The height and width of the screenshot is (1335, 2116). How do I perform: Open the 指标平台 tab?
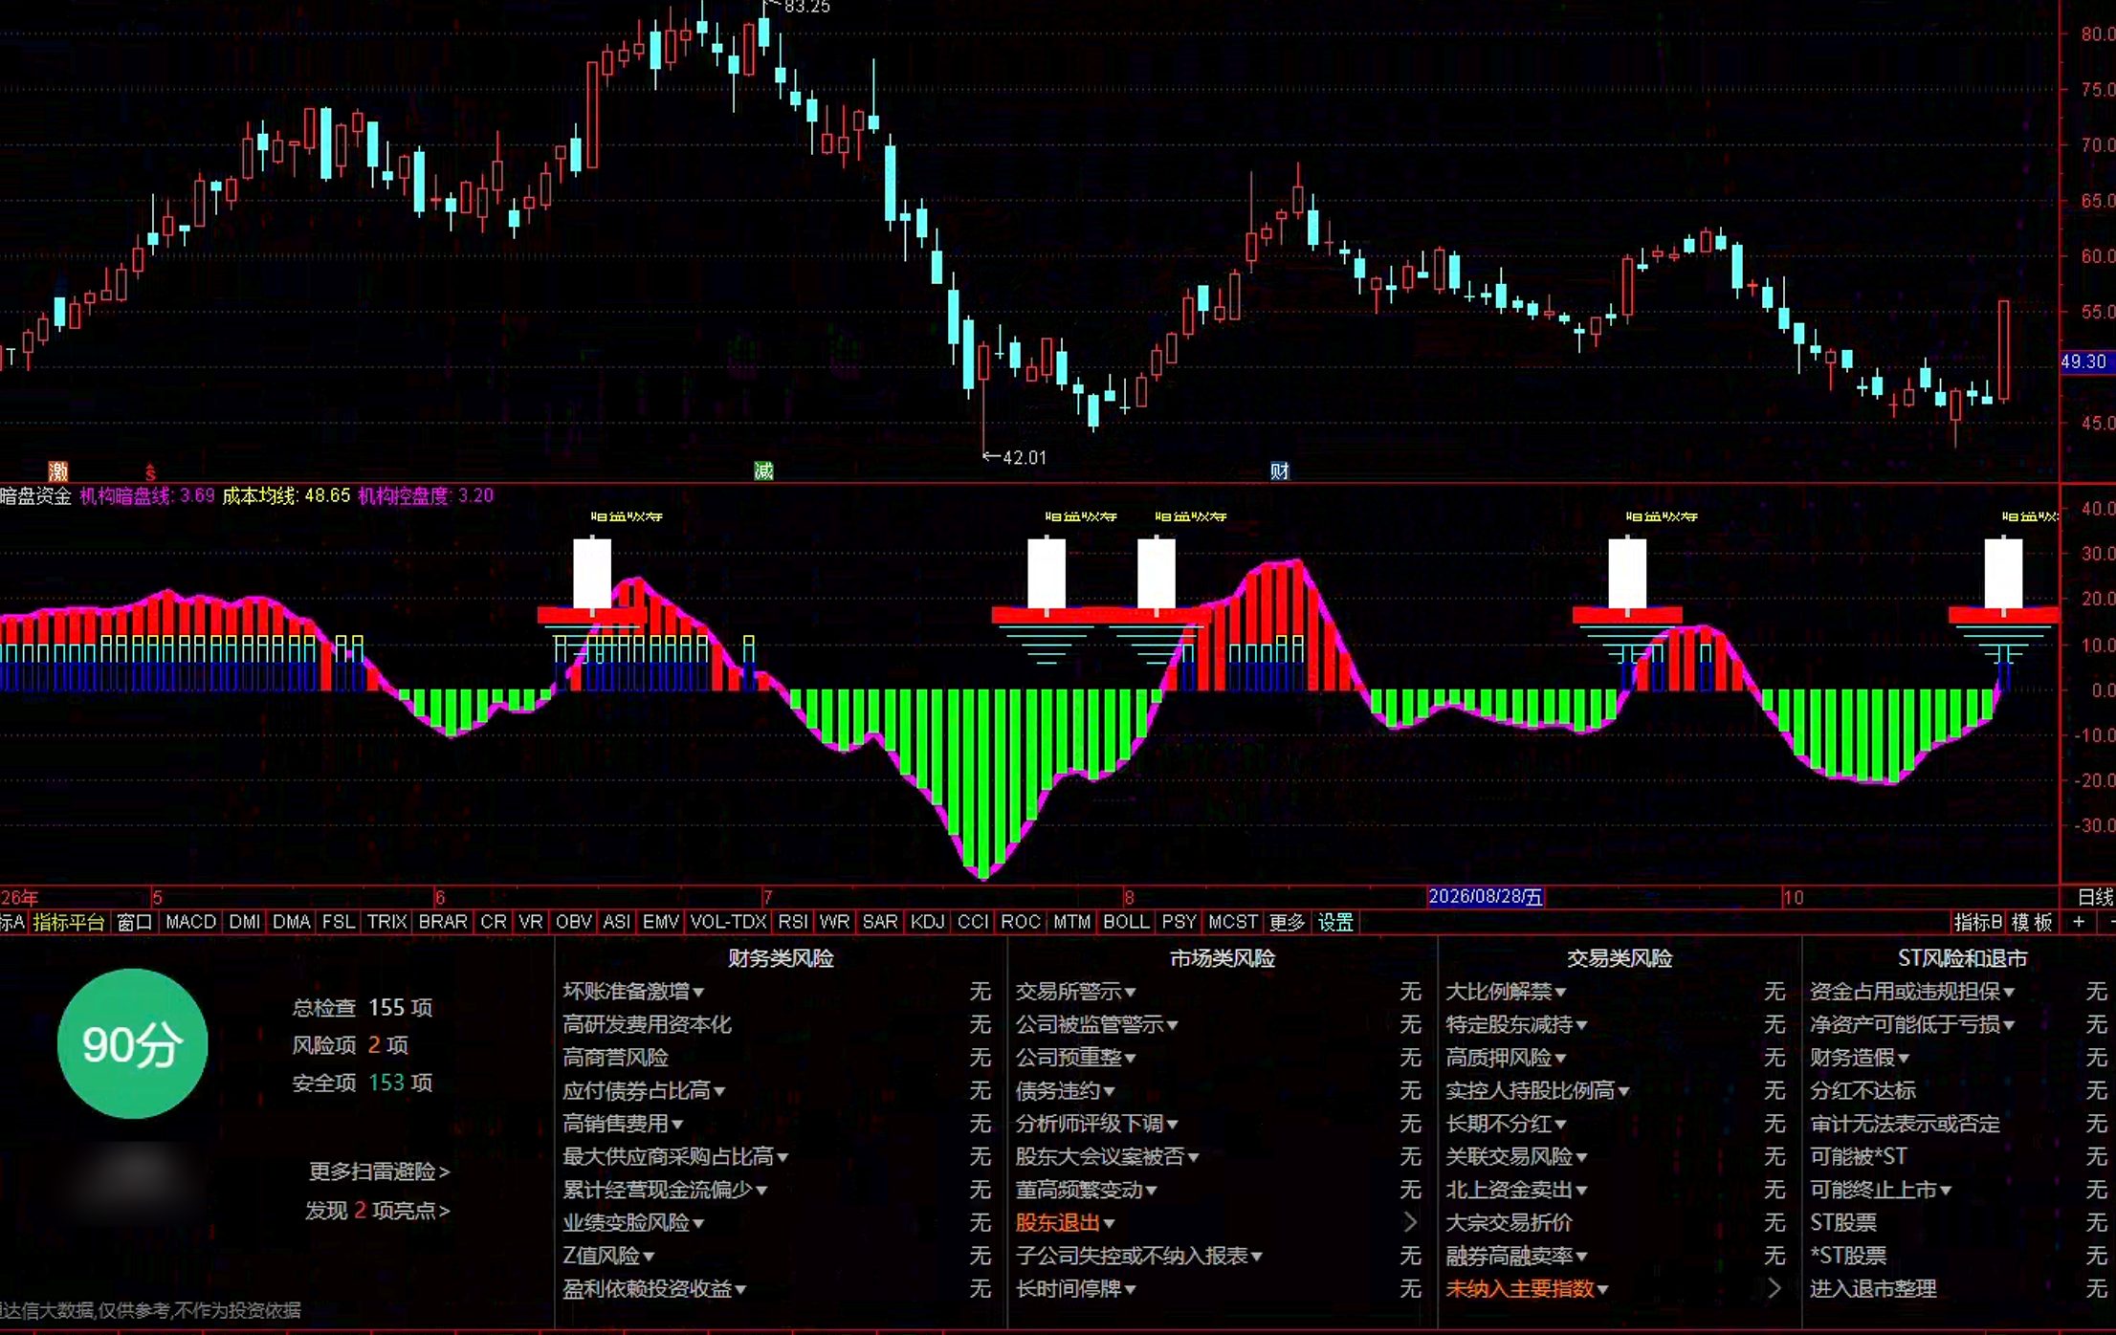point(69,922)
